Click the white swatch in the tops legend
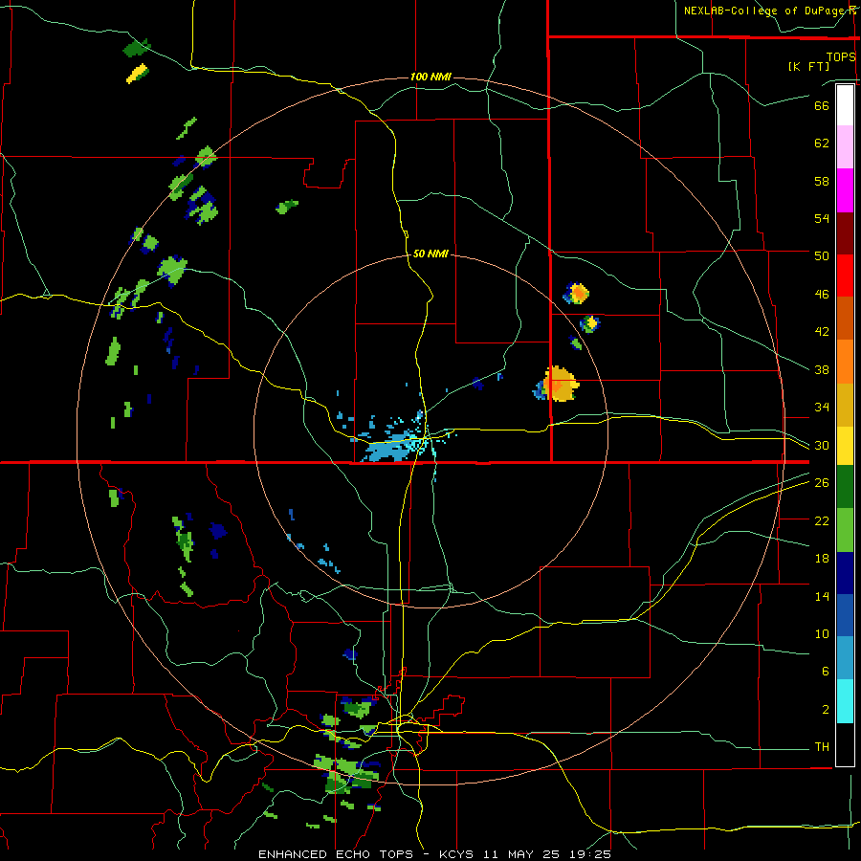This screenshot has width=861, height=861. (845, 105)
